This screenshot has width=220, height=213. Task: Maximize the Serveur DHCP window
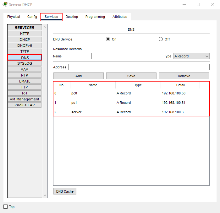(x=198, y=4)
